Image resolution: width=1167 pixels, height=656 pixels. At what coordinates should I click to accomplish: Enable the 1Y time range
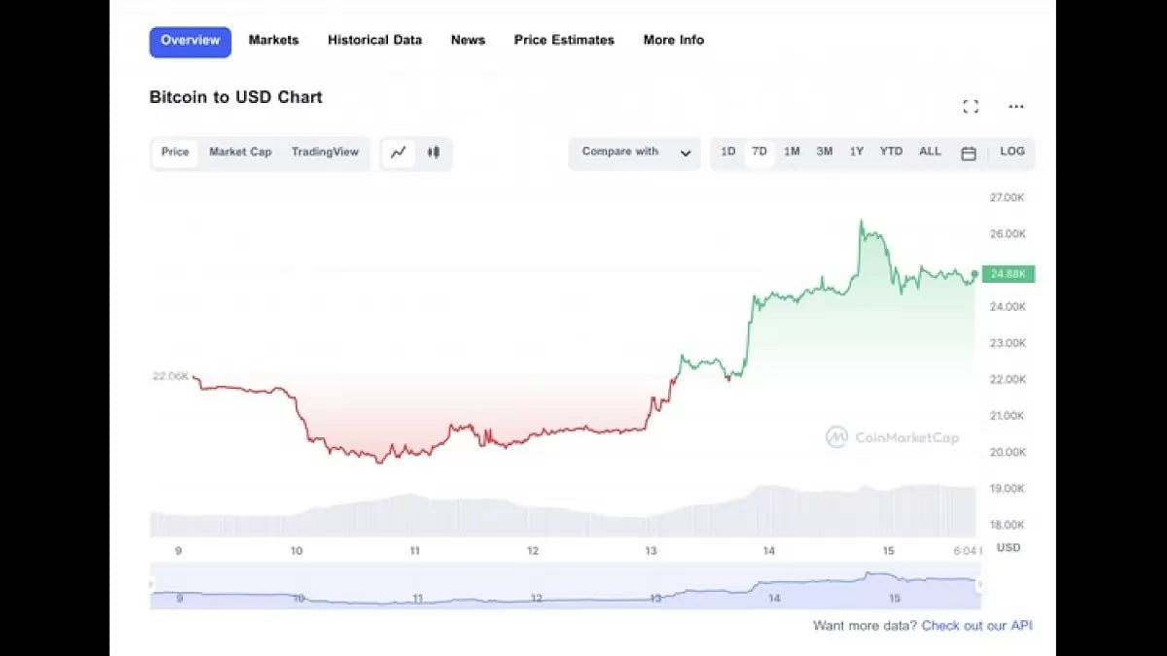click(x=855, y=152)
